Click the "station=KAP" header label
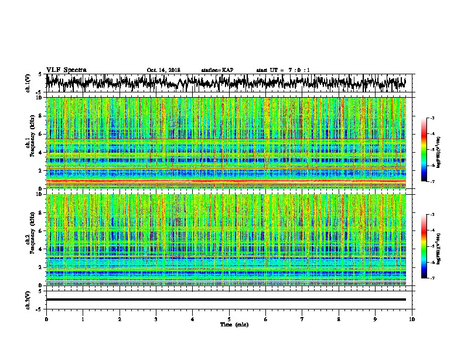Viewport: 464px width, 358px height. (217, 70)
